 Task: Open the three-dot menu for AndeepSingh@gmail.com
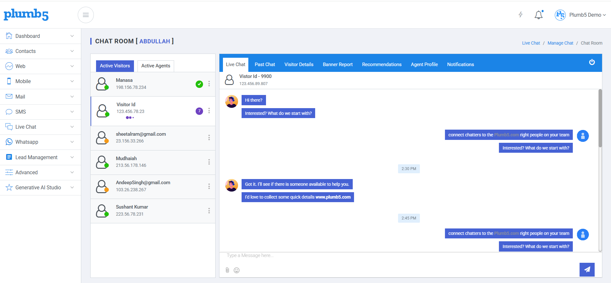pyautogui.click(x=209, y=186)
